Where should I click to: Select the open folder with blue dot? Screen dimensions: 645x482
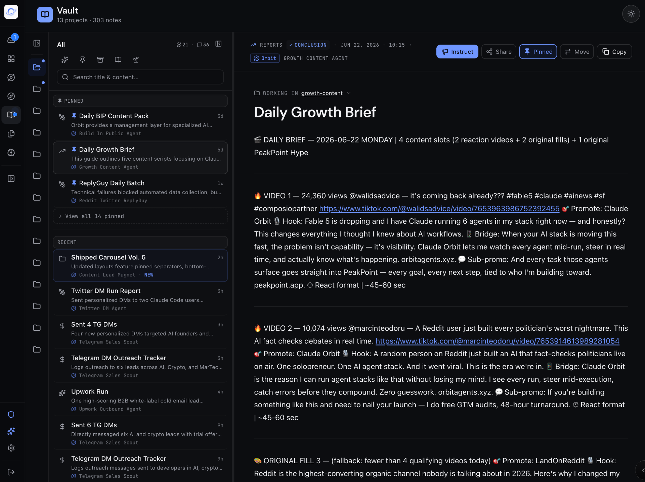tap(37, 67)
